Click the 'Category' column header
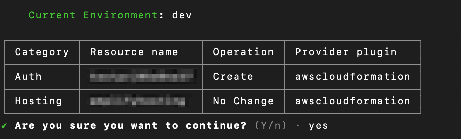The width and height of the screenshot is (461, 139). (x=42, y=52)
